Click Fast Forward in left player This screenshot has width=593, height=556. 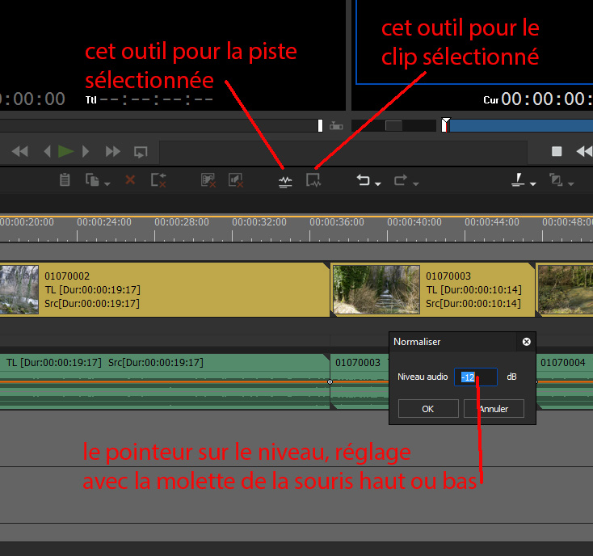point(112,152)
